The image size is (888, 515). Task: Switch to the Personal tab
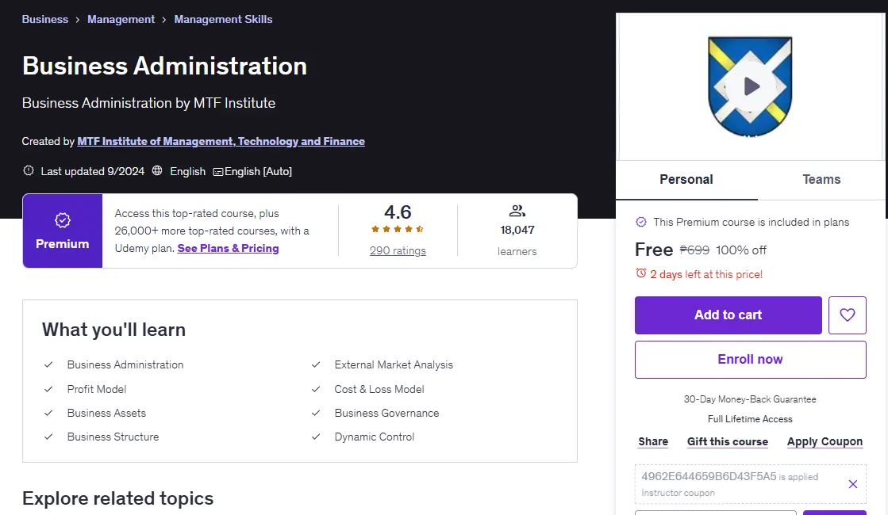(686, 180)
